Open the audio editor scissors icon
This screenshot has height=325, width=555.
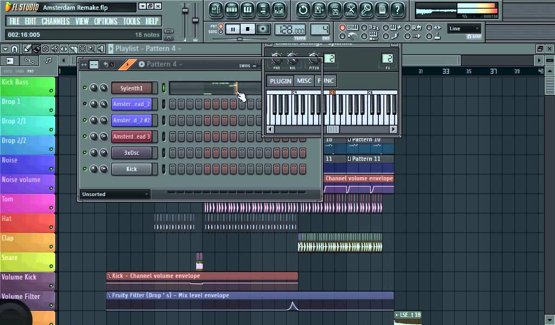pyautogui.click(x=350, y=10)
